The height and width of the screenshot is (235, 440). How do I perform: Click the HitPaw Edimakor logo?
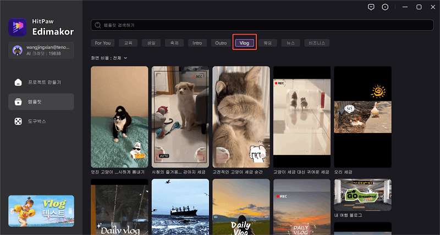[x=18, y=26]
